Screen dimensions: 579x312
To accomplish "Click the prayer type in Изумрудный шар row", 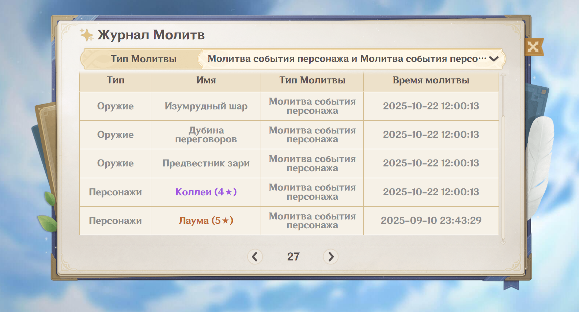I will coord(312,106).
